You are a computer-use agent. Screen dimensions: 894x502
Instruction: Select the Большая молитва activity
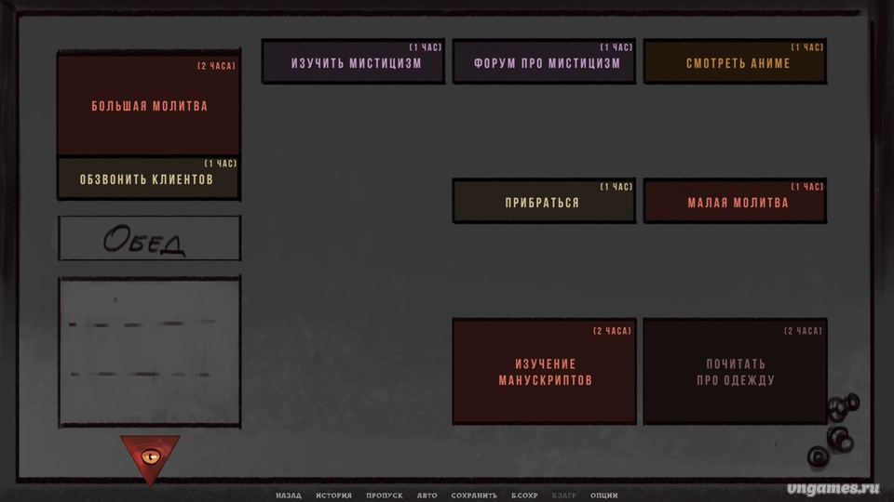tap(149, 105)
